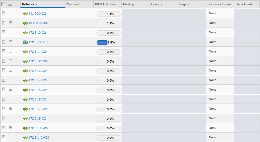The height and width of the screenshot is (142, 260).
Task: Click the network icon beside 10.100.0.0/24
Action: coord(25,13)
